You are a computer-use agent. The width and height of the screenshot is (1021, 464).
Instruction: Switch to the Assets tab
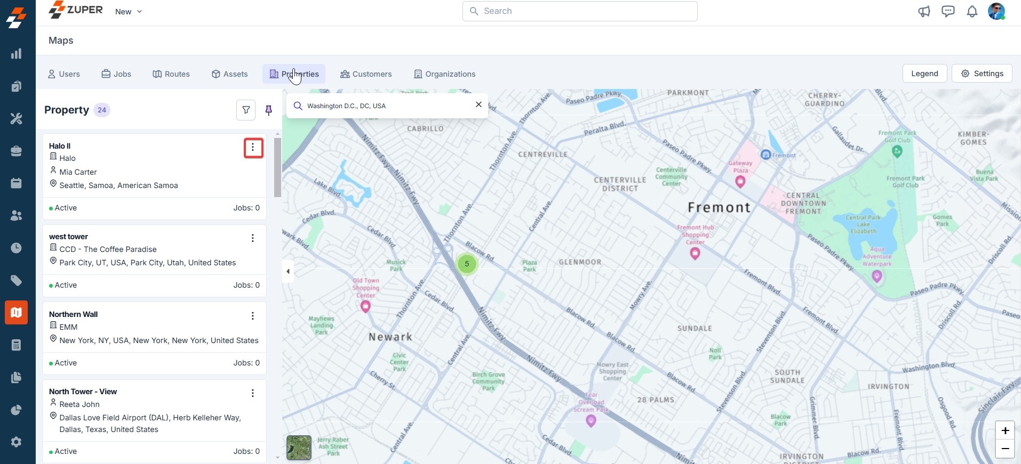pos(230,74)
